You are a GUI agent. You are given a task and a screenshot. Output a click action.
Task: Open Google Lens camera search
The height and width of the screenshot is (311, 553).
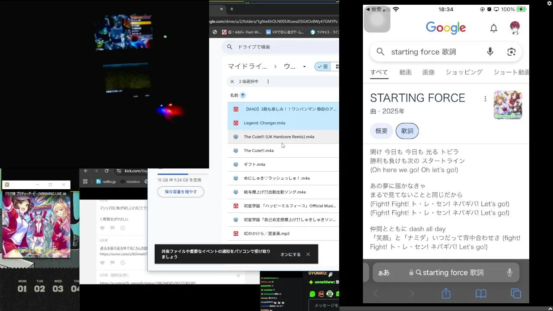coord(512,52)
